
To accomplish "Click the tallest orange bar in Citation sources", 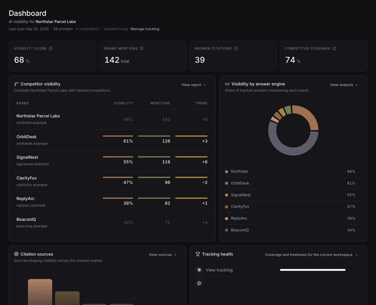I will 40,292.
